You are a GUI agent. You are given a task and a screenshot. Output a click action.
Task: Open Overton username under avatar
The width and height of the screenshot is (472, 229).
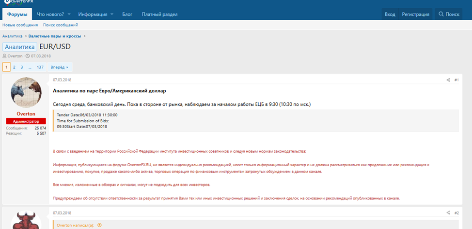[26, 114]
